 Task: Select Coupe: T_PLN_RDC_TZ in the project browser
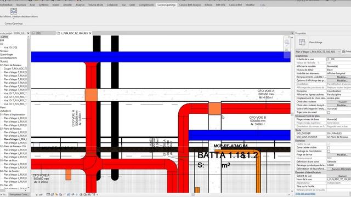(x=15, y=68)
